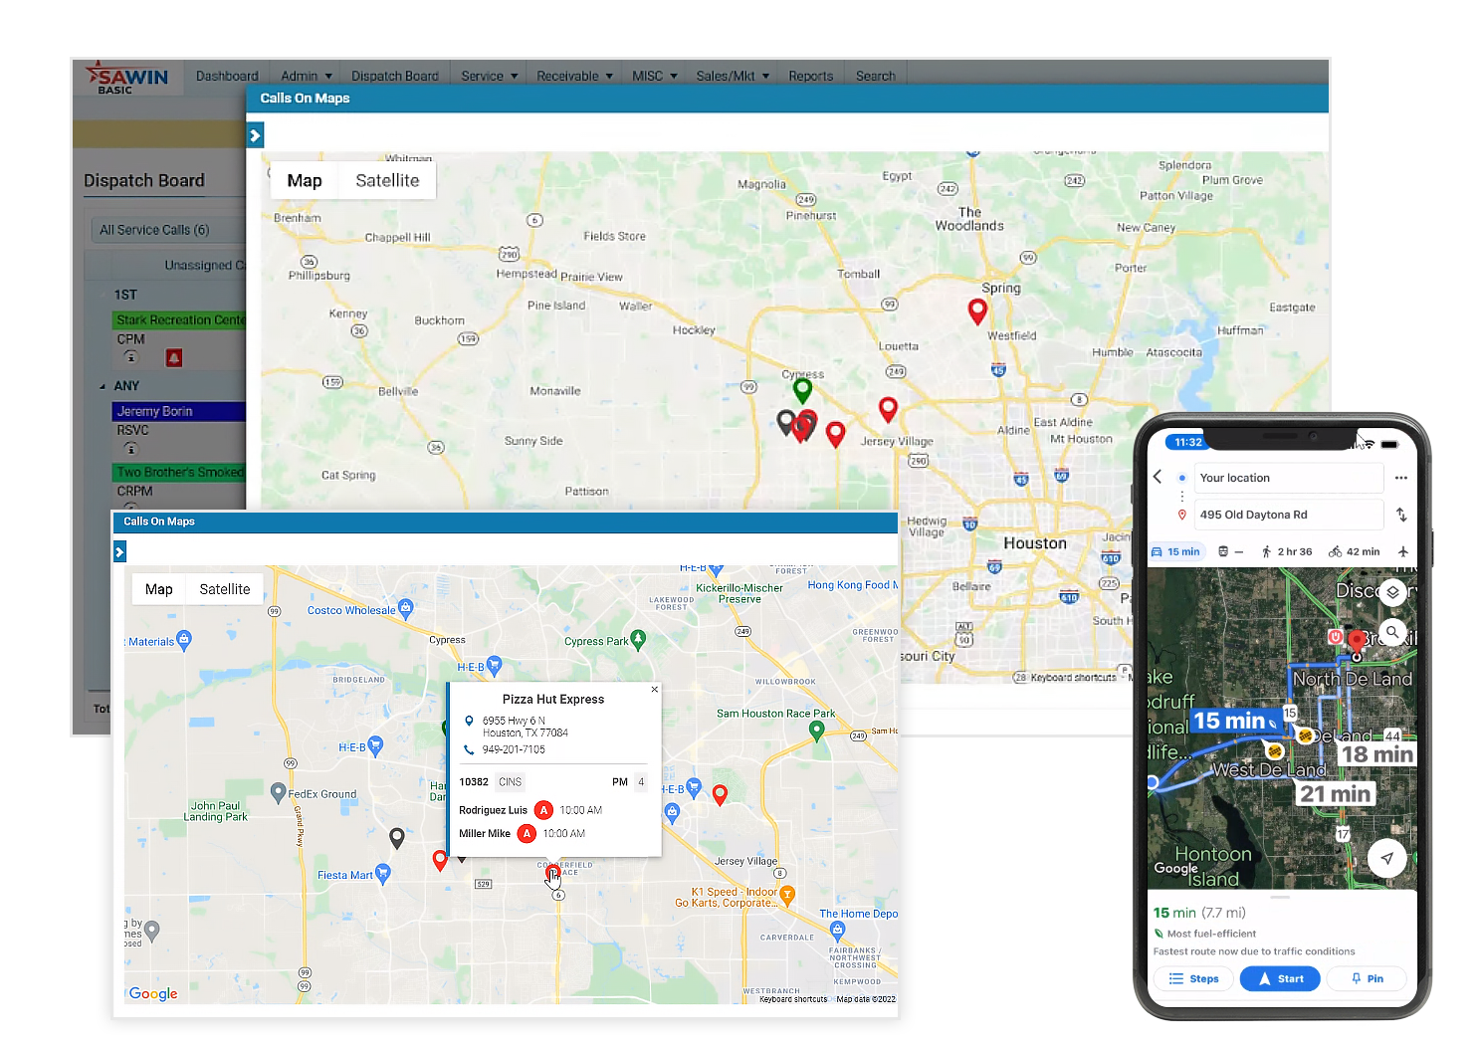Tap the Pin button on phone
Image resolution: width=1478 pixels, height=1049 pixels.
point(1367,978)
